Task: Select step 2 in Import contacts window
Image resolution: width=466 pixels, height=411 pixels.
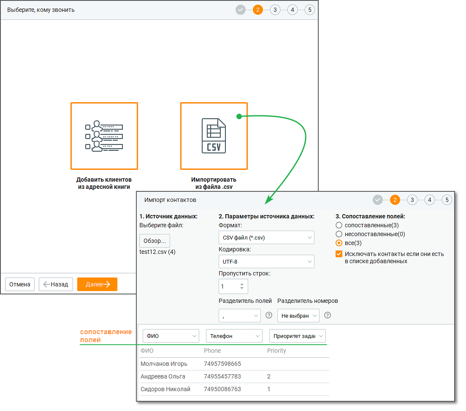Action: point(395,200)
